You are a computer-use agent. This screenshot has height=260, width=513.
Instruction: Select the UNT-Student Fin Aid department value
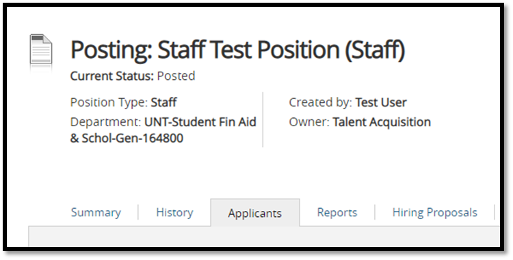pyautogui.click(x=163, y=130)
